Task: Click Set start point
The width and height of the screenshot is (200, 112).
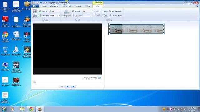Action: pyautogui.click(x=116, y=11)
